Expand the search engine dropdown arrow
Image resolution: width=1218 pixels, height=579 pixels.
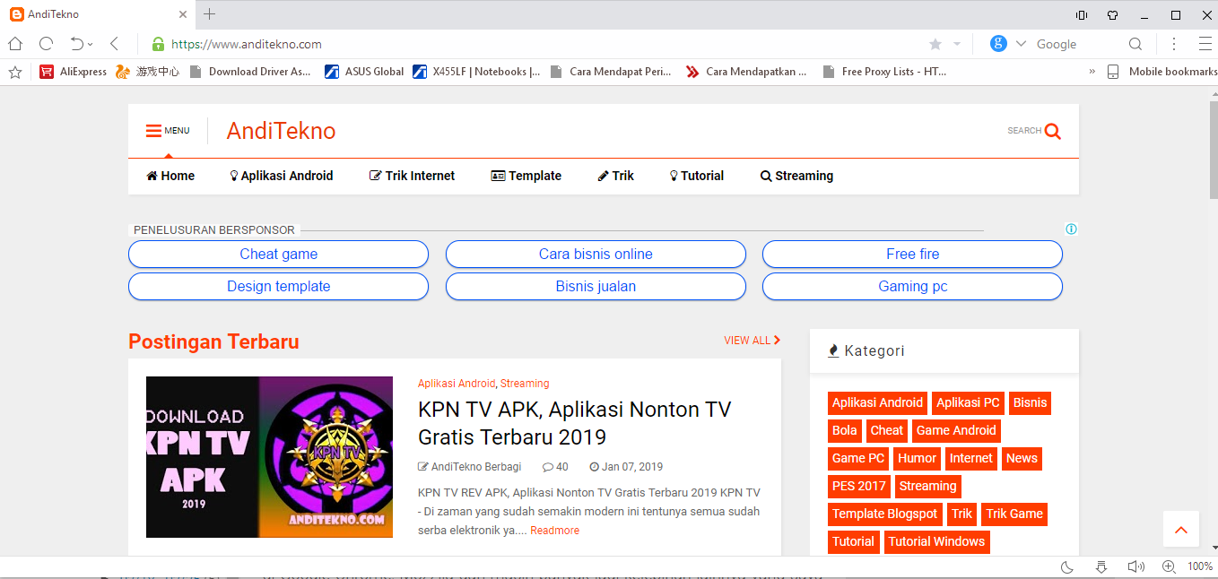click(1021, 44)
